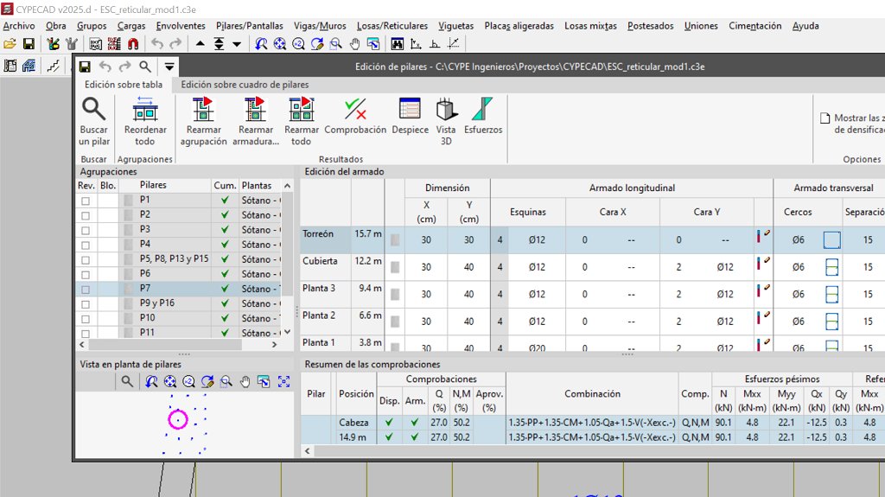Image resolution: width=885 pixels, height=497 pixels.
Task: Click right arrow of Agrupaciones horizontal scrollbar
Action: click(x=274, y=344)
